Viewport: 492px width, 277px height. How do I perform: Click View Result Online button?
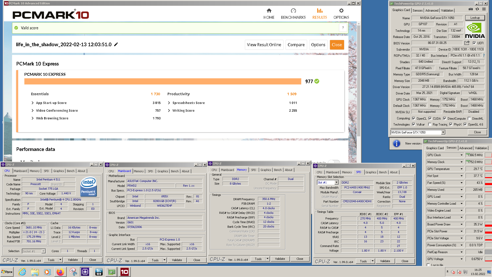tap(264, 45)
